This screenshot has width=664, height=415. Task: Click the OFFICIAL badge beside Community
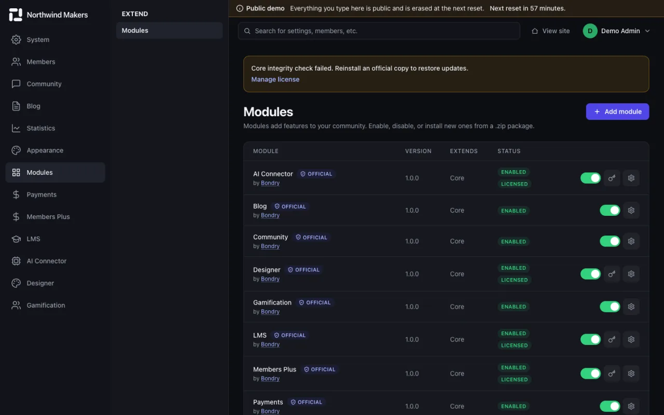click(311, 238)
